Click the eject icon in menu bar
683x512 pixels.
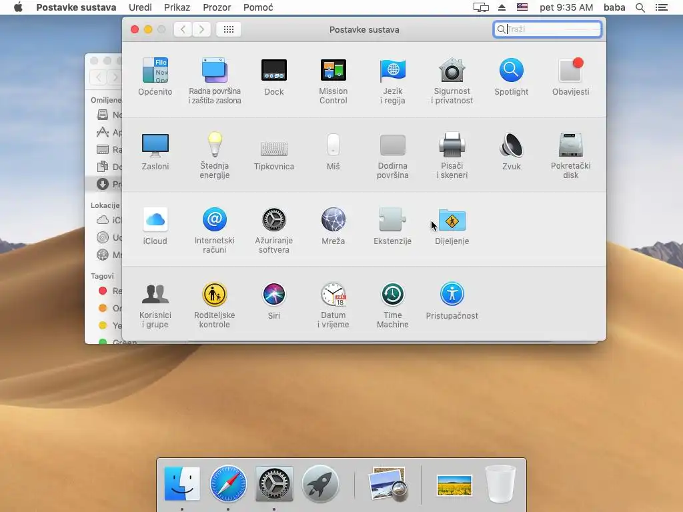click(x=502, y=7)
